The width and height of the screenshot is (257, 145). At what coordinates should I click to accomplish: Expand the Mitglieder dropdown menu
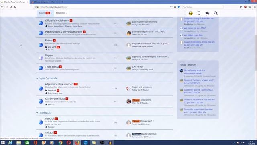click(61, 13)
